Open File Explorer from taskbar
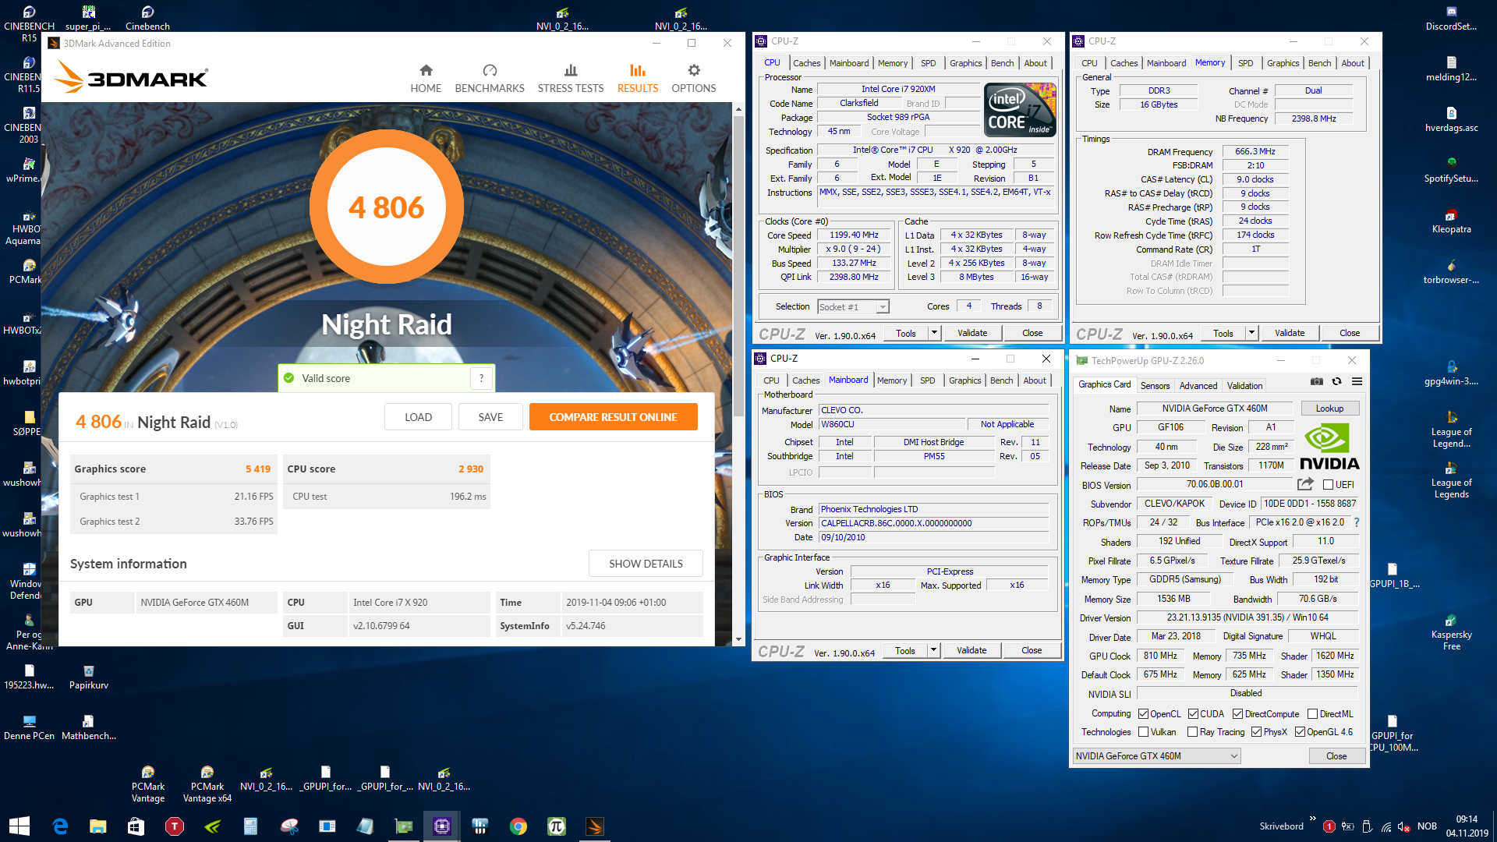Screen dimensions: 1497x842 [97, 826]
